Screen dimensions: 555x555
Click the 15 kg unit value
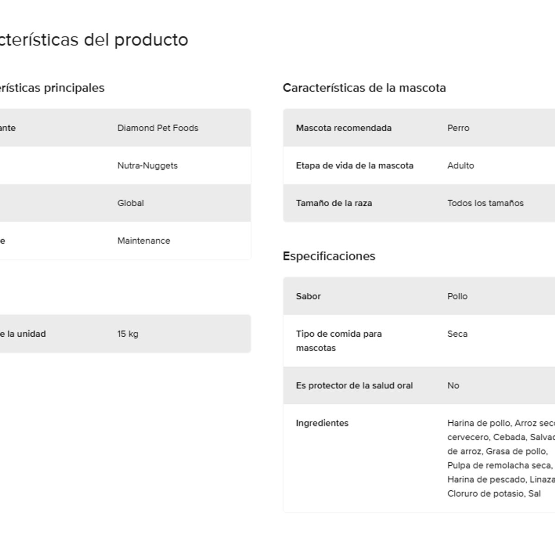(128, 334)
